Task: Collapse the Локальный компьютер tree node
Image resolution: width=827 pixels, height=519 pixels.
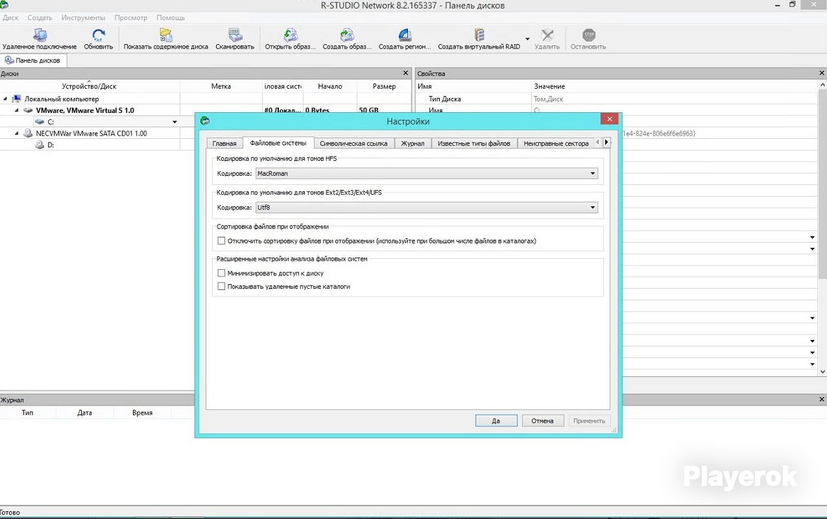Action: [x=5, y=99]
